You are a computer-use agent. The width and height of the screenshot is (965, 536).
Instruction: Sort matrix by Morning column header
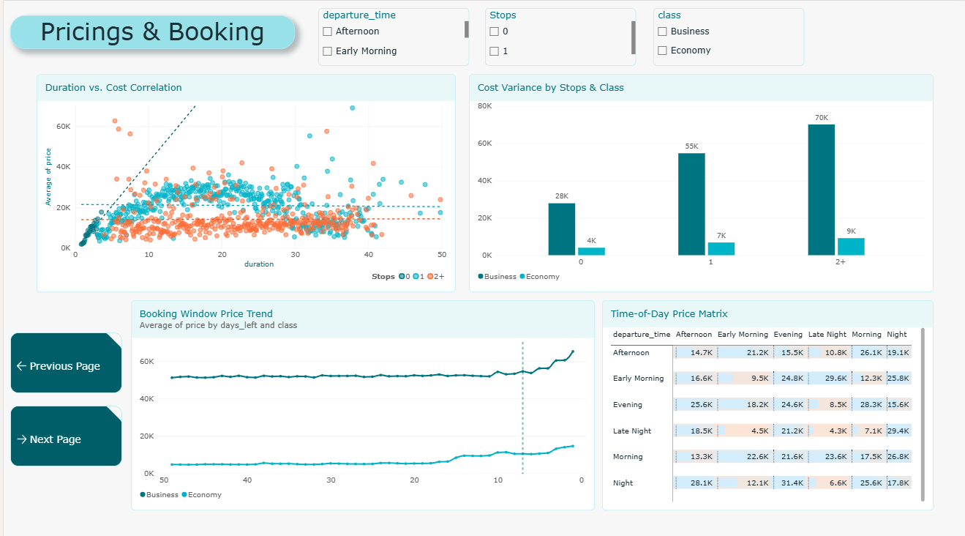pos(866,335)
